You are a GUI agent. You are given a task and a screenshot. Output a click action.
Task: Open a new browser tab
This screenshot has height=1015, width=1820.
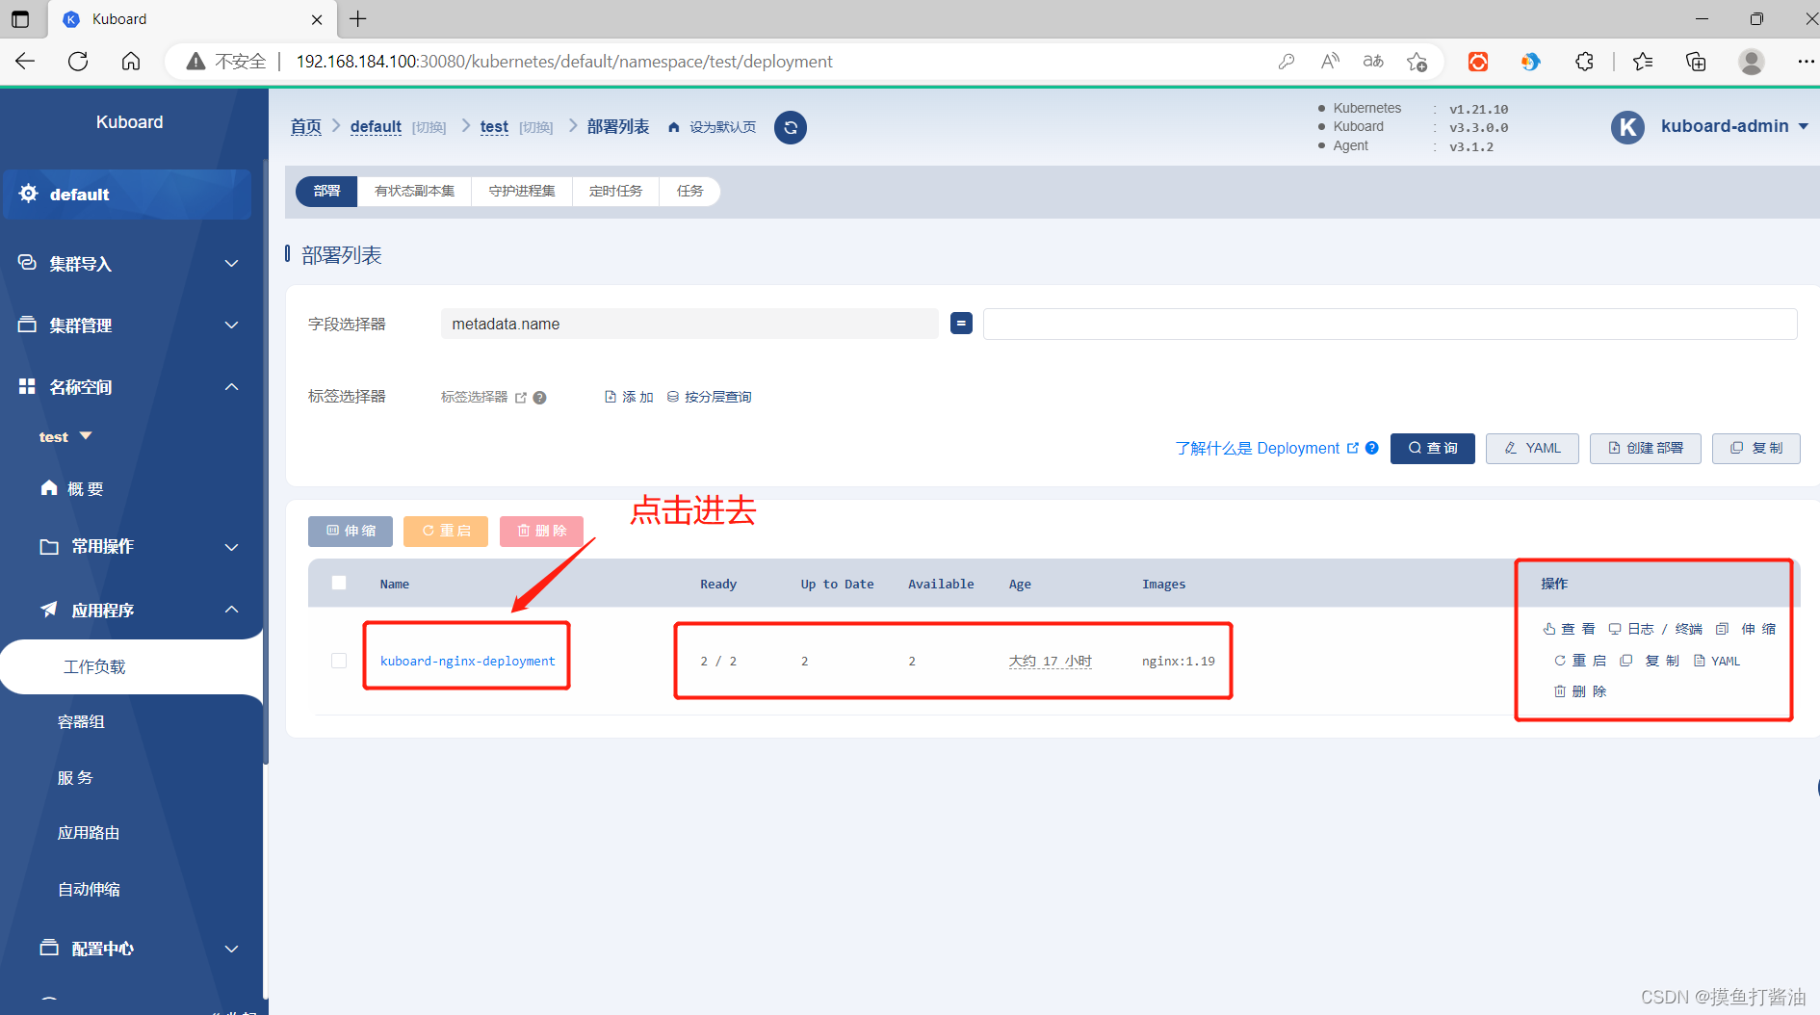pos(358,19)
